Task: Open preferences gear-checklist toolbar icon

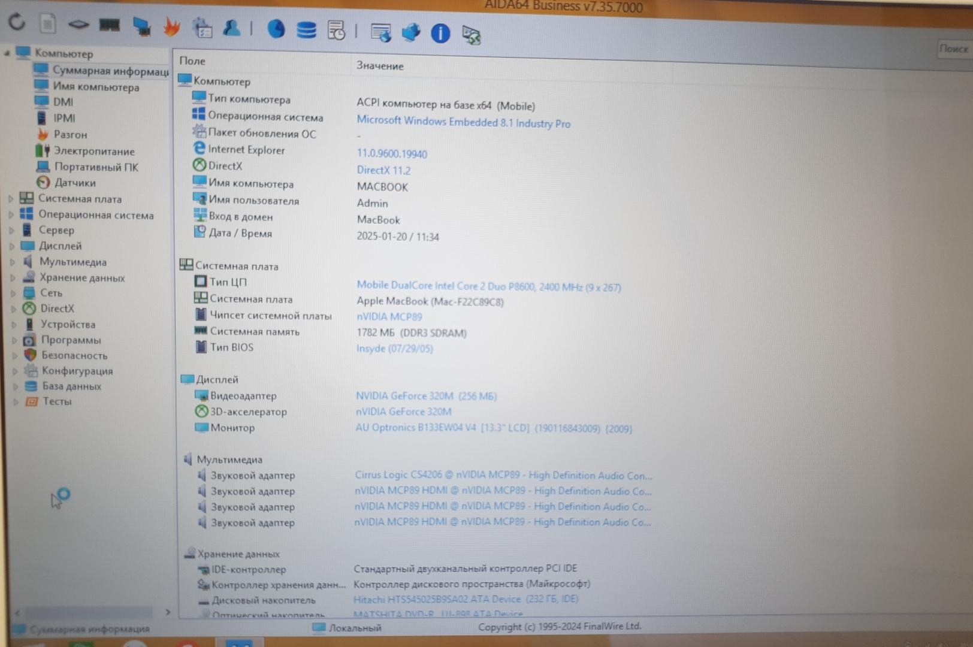Action: click(x=202, y=28)
